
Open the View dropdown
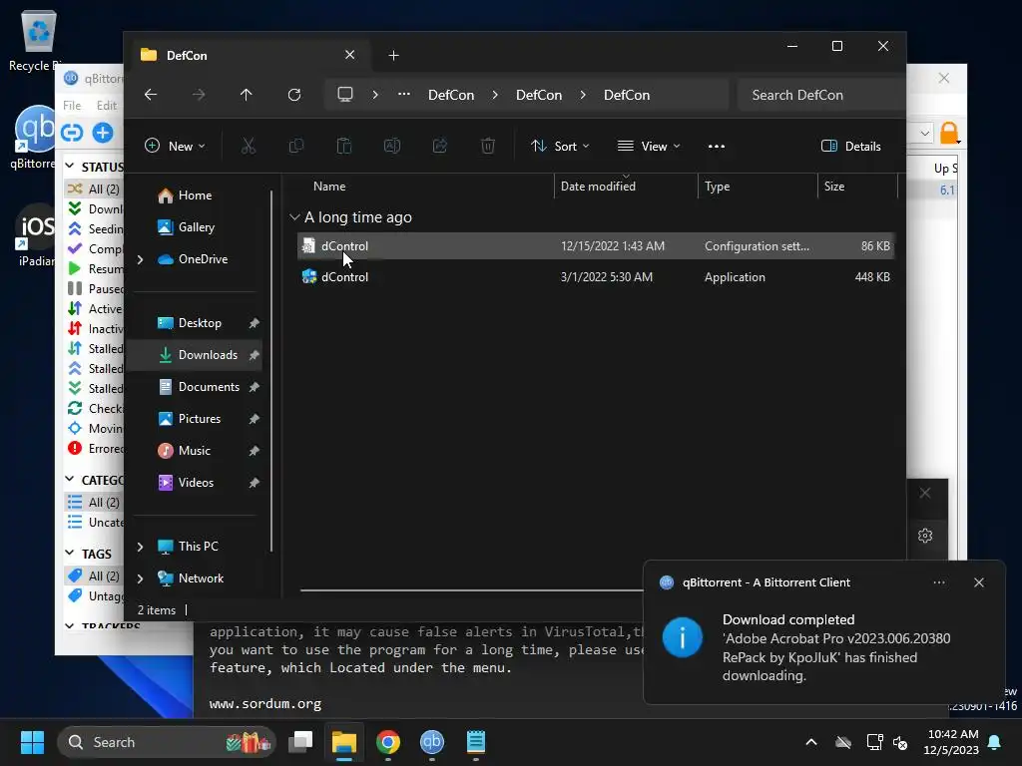(x=649, y=146)
